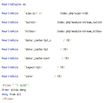
Task: Click the ^core/ rewrite pattern
Action: coord(29,76)
